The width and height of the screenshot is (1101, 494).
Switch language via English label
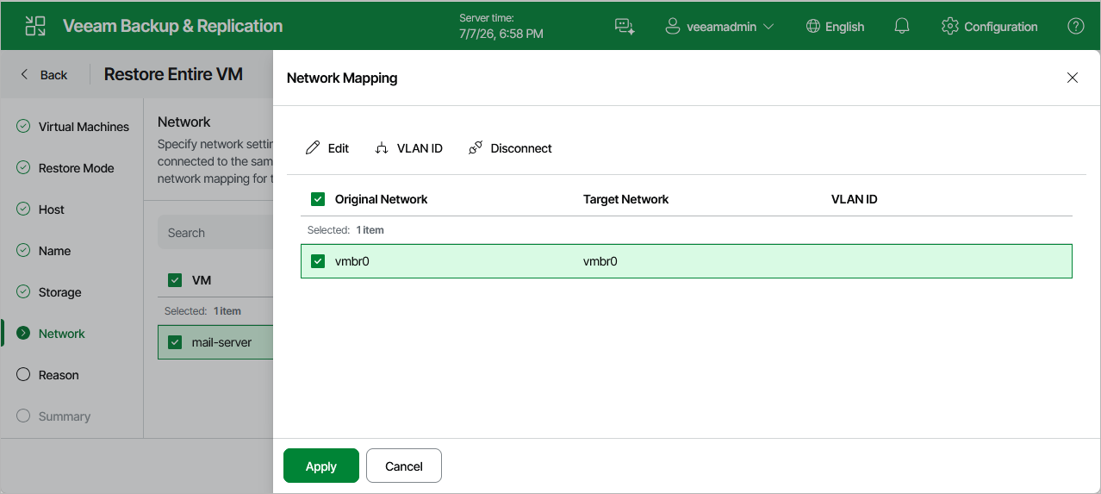pos(844,27)
